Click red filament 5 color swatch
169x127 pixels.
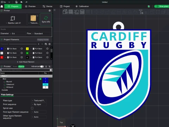tap(2, 58)
